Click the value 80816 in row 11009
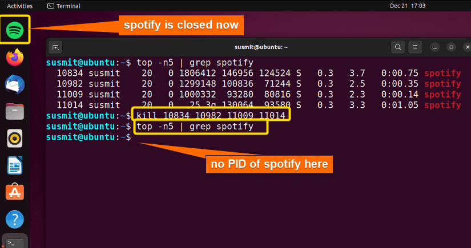Image resolution: width=471 pixels, height=248 pixels. (277, 95)
